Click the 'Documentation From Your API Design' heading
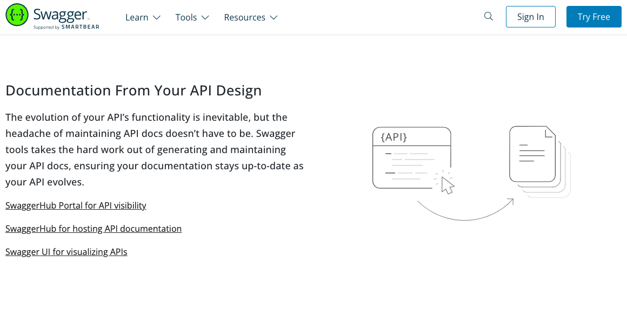Image resolution: width=627 pixels, height=331 pixels. 134,91
